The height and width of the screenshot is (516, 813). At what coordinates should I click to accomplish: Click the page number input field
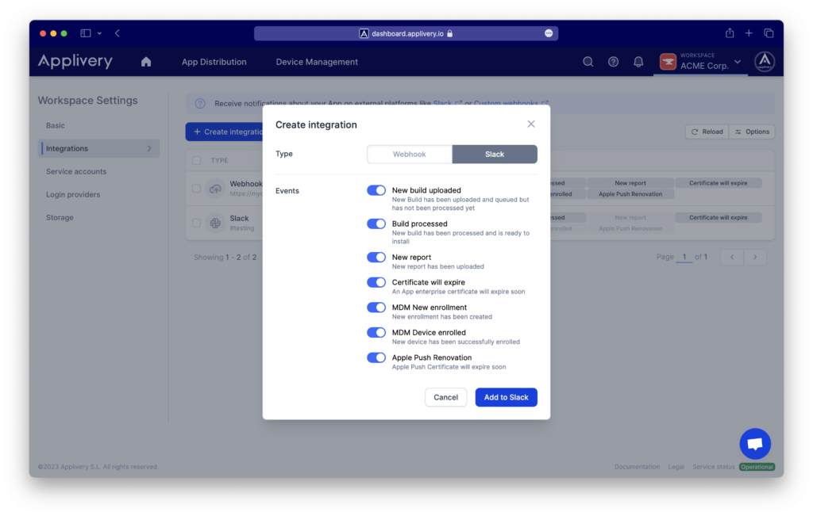pyautogui.click(x=684, y=257)
